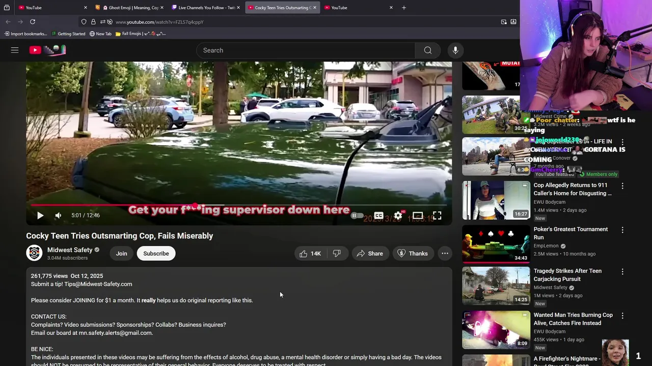Switch to Ghost Emoji Meaning tab
The width and height of the screenshot is (652, 366).
129,8
